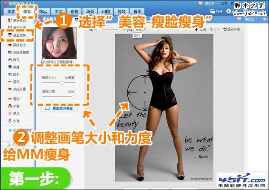Click the 打开 open folder icon
The image size is (269, 190).
[213, 11]
